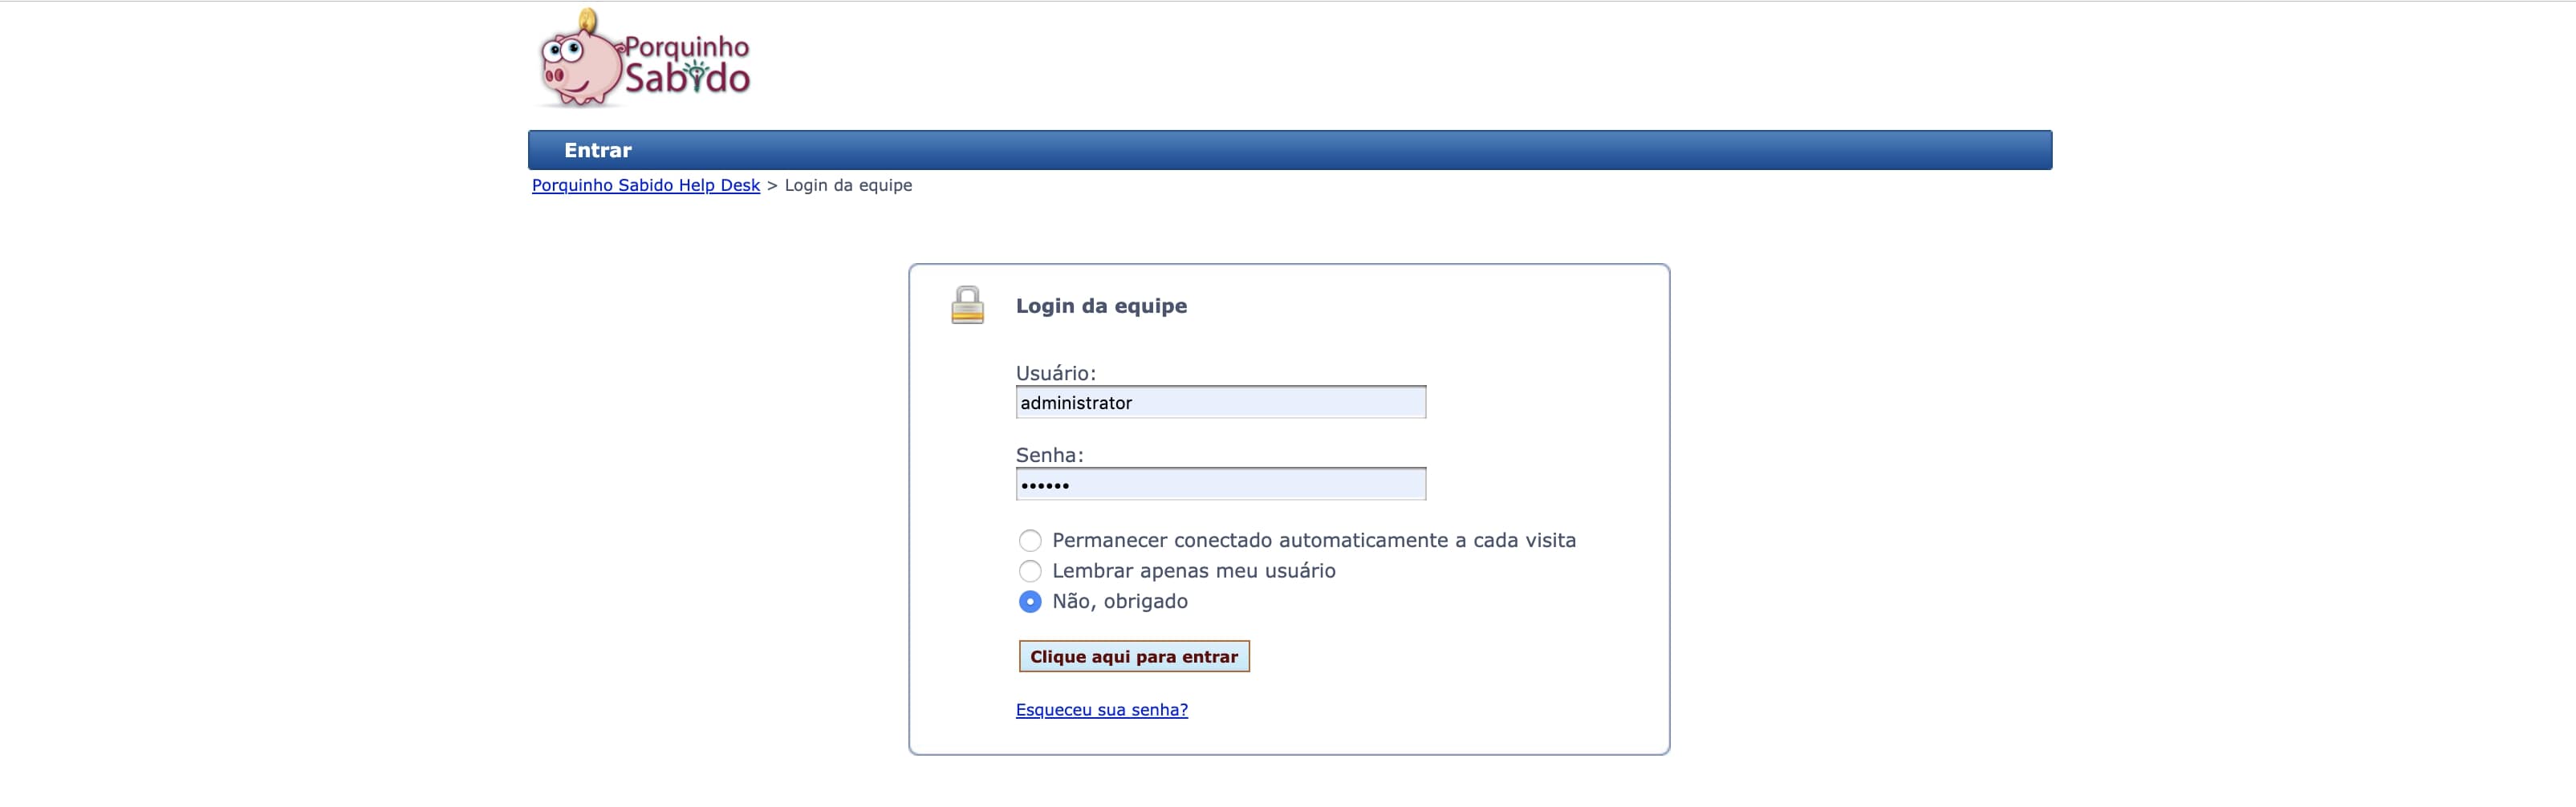Image resolution: width=2576 pixels, height=807 pixels.
Task: Click the 'Senha:' field label
Action: tap(1049, 455)
